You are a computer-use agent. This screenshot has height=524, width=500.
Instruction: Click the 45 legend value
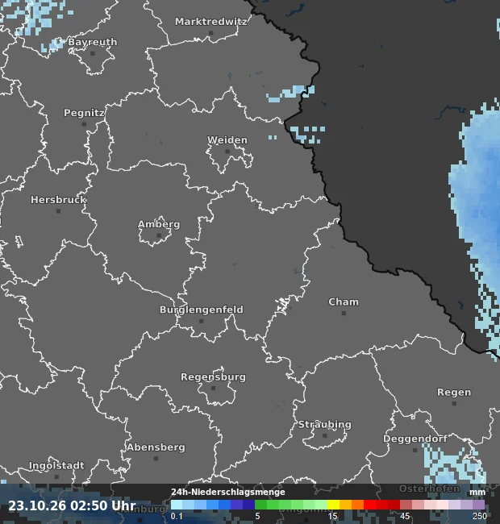tap(405, 516)
